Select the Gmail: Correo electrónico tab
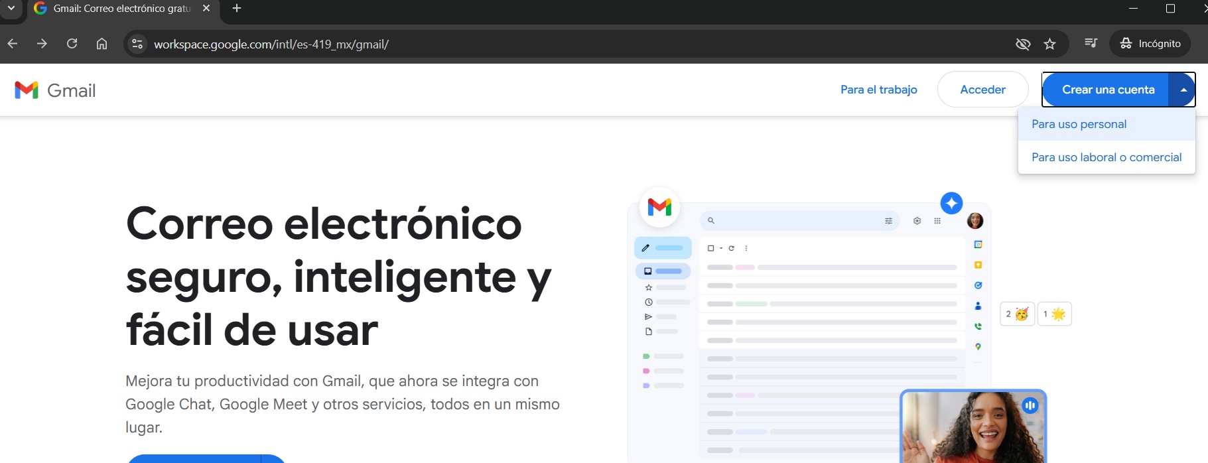1208x463 pixels. [x=122, y=9]
